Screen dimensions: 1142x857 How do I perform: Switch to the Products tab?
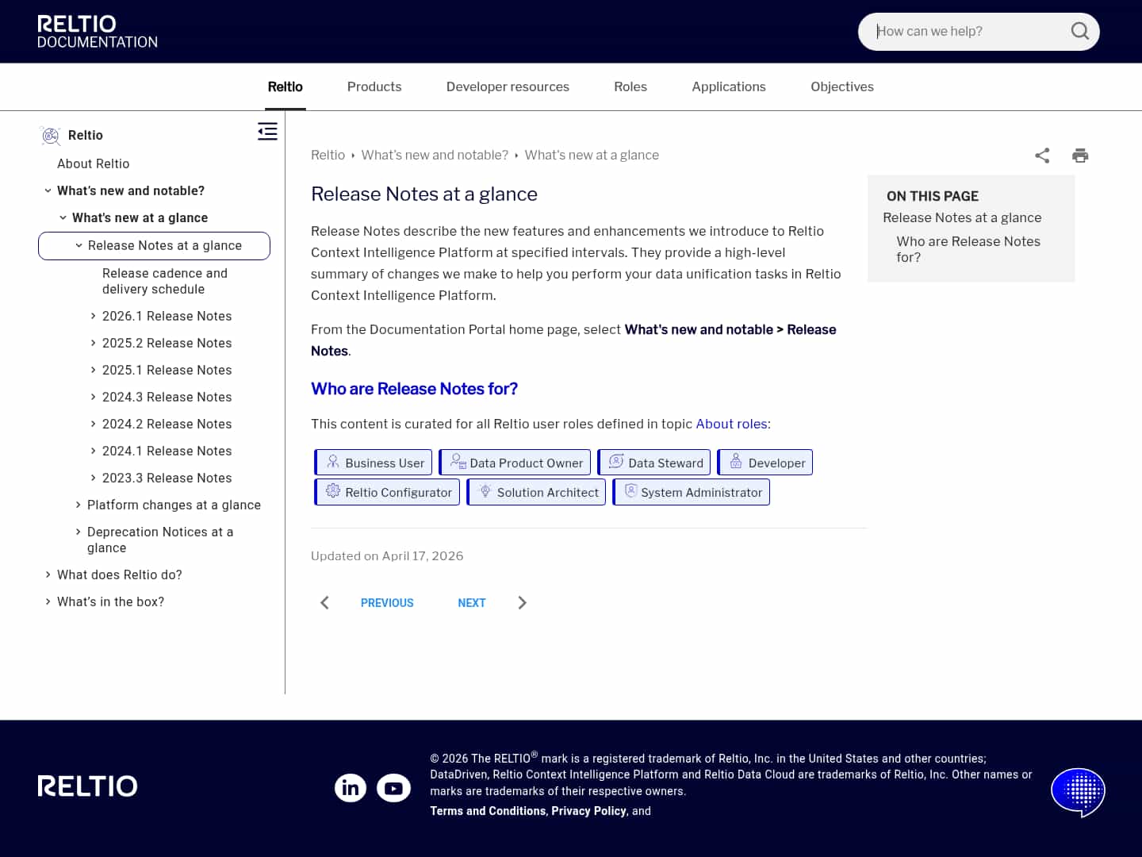[374, 86]
